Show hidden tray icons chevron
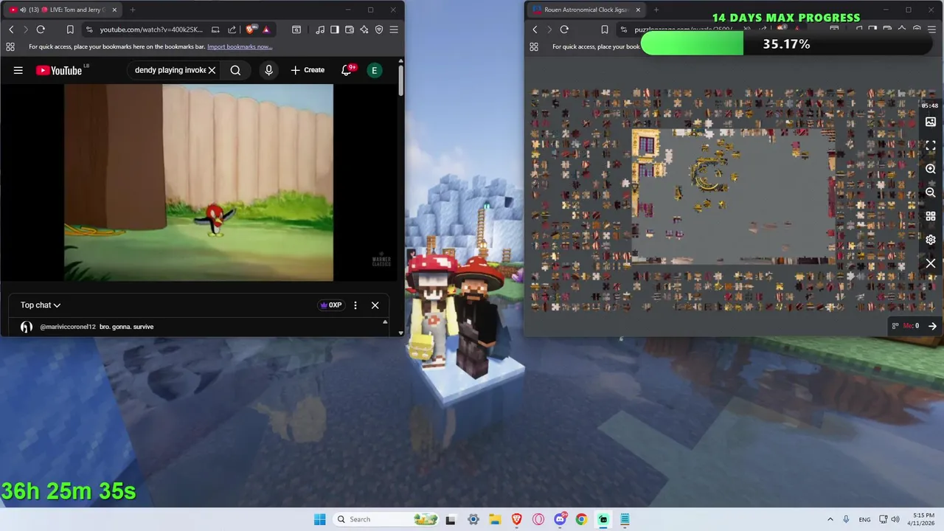The height and width of the screenshot is (531, 944). click(830, 519)
